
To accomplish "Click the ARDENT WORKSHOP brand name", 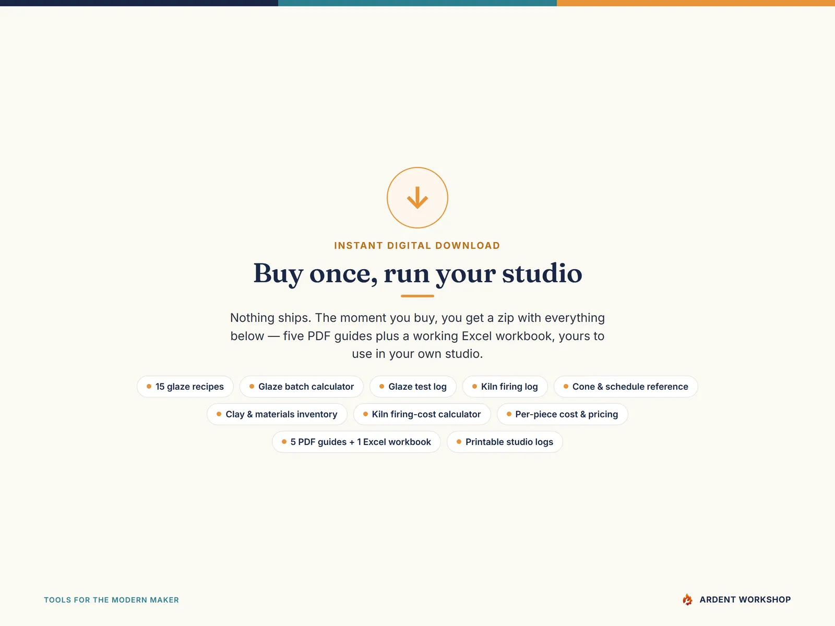I will tap(745, 599).
